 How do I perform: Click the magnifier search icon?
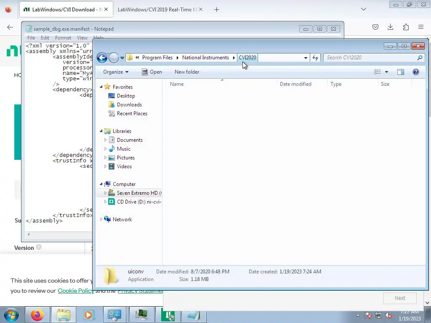(x=420, y=58)
